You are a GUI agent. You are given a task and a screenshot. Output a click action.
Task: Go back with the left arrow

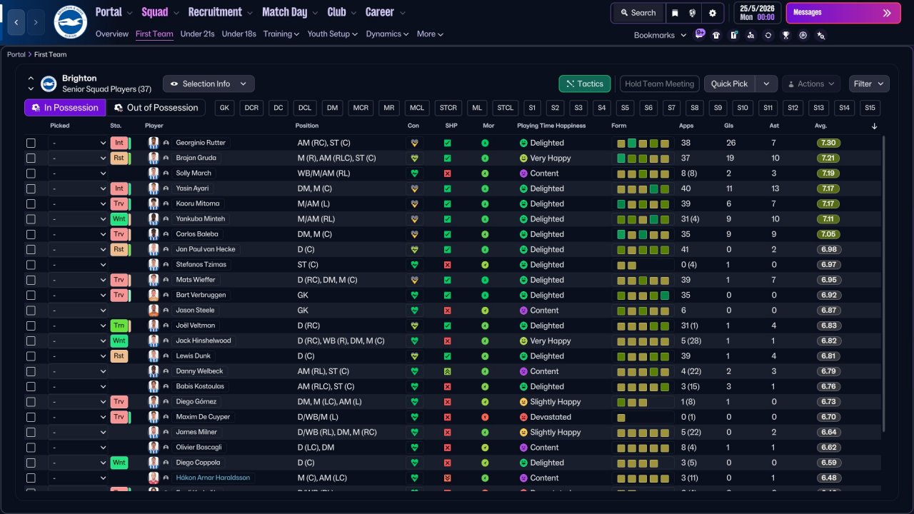pyautogui.click(x=16, y=22)
